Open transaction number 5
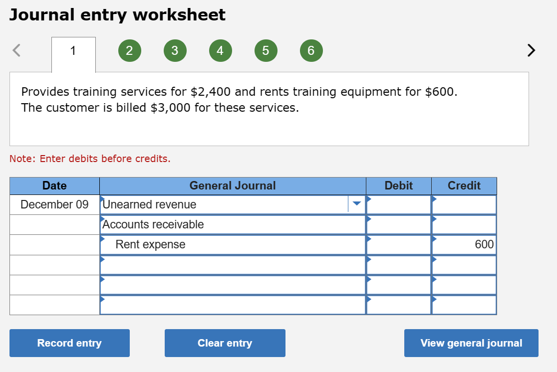Image resolution: width=557 pixels, height=372 pixels. (x=266, y=50)
